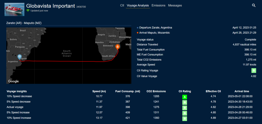Click the Voyage status value Complete
Screen dimensions: 262x124
coord(250,39)
